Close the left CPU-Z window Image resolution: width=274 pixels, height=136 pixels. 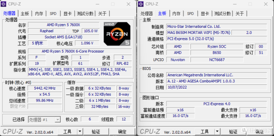129,4
